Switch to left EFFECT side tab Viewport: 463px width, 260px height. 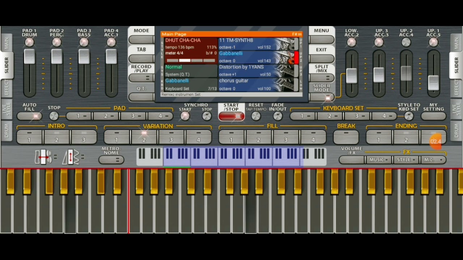(7, 88)
